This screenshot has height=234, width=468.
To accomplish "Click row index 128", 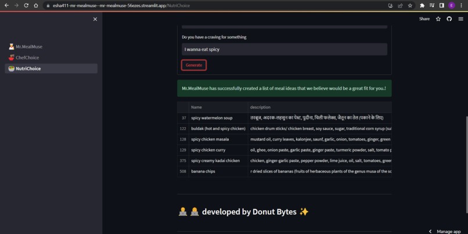I will click(x=183, y=139).
